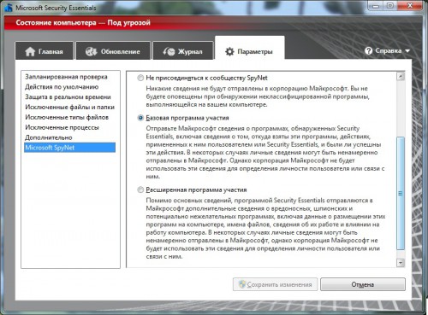Click the globe update icon on Обновление tab
Screen dimensions: 428x315
click(92, 51)
